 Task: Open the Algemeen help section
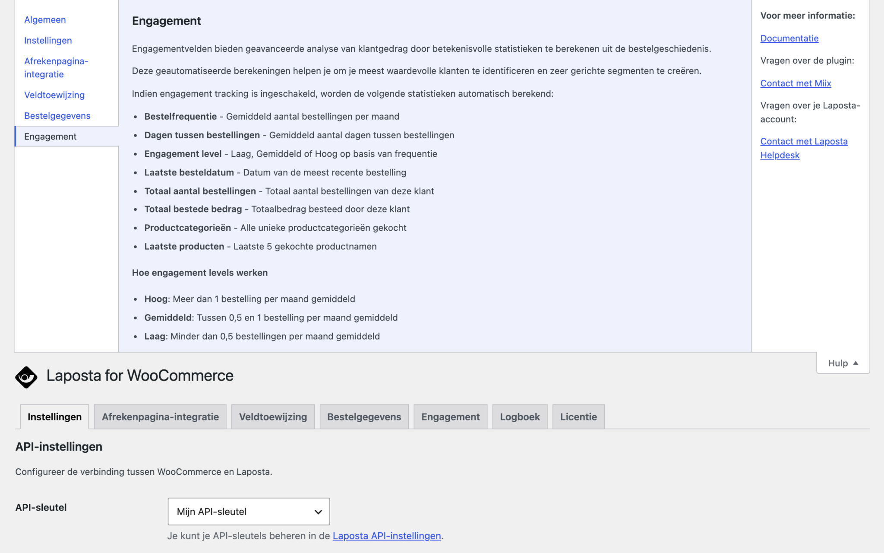point(45,19)
